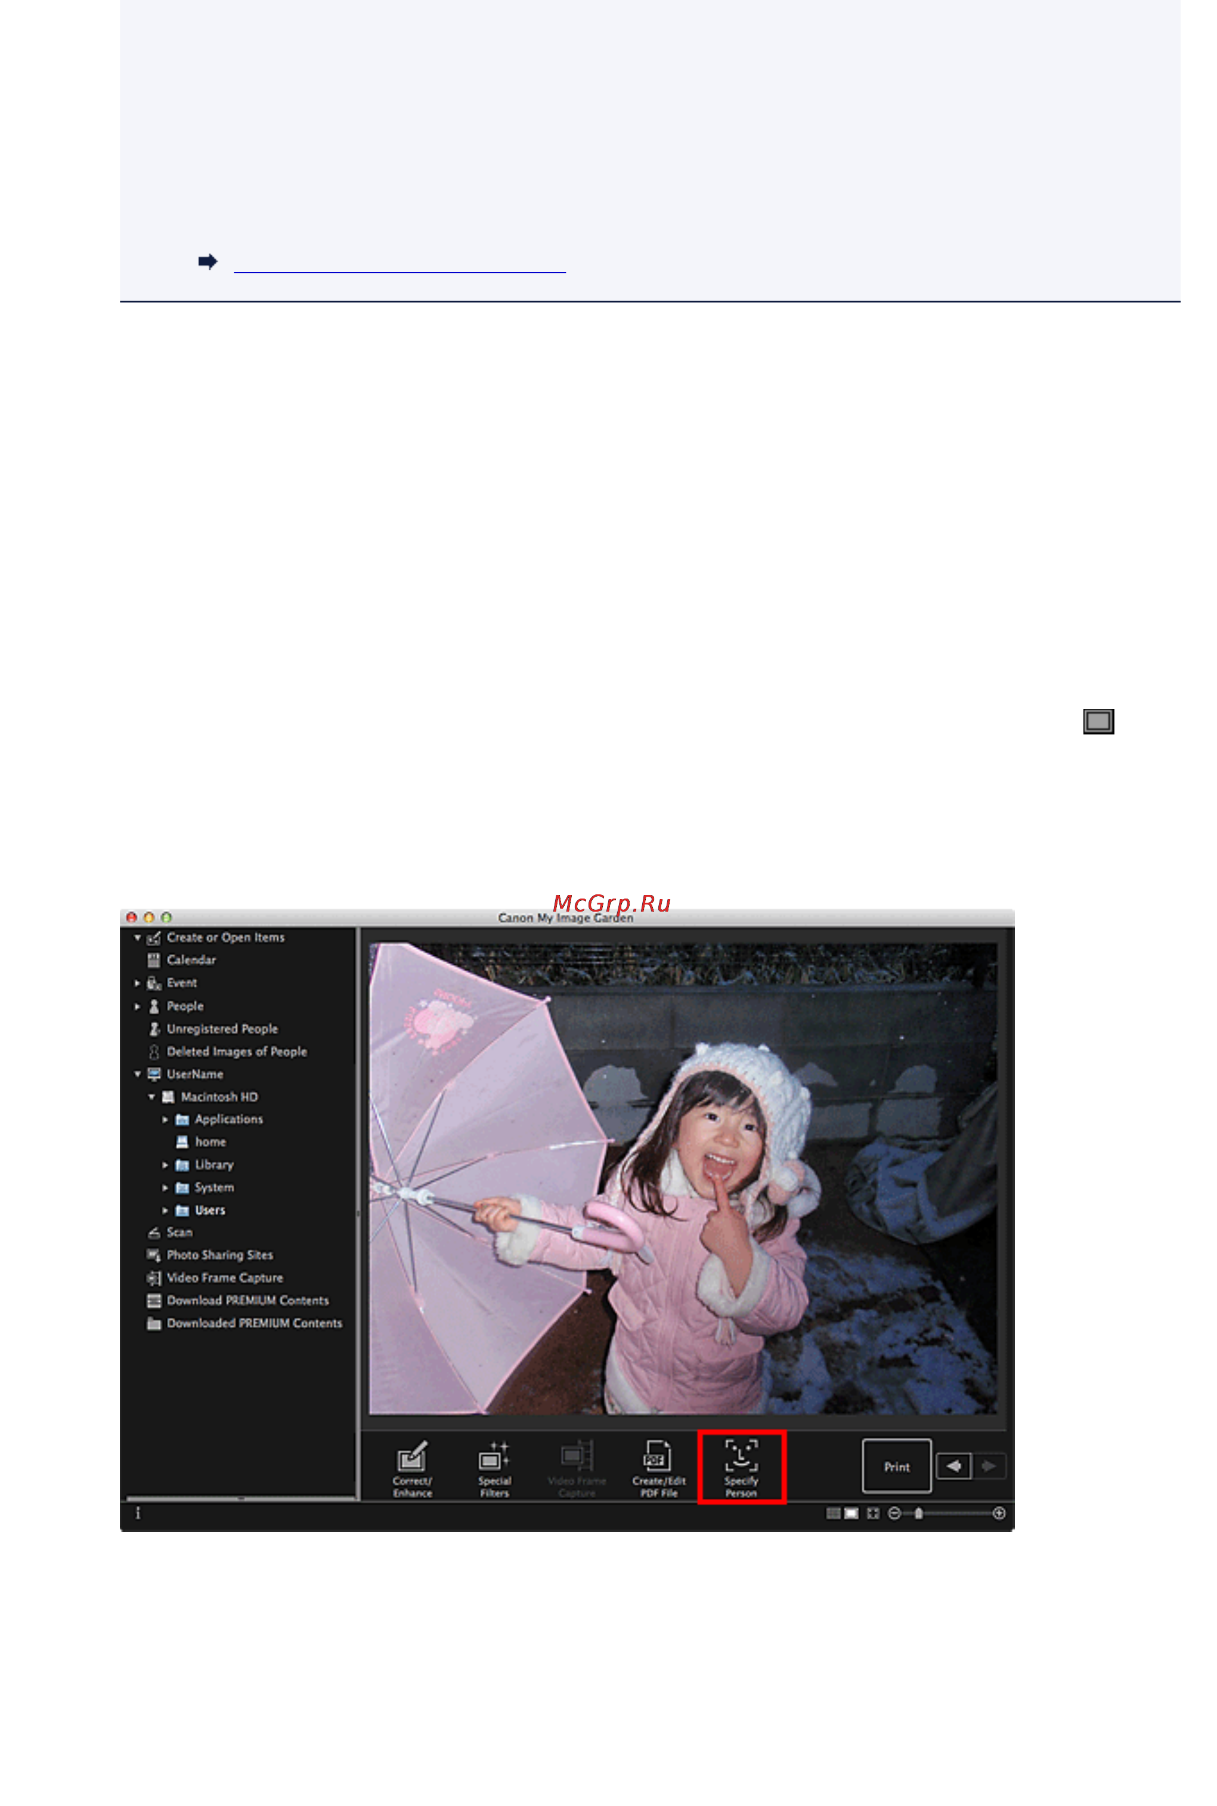This screenshot has width=1217, height=1806.
Task: Collapse the UserName node
Action: pyautogui.click(x=137, y=1074)
